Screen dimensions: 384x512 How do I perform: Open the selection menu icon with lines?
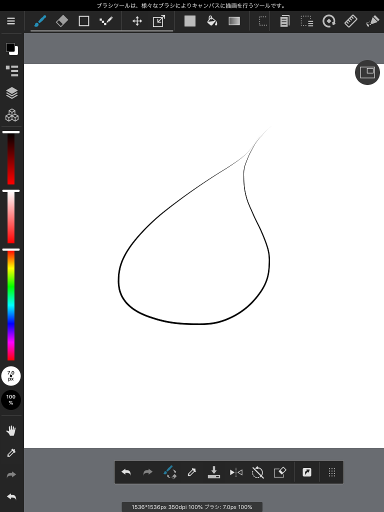point(307,21)
